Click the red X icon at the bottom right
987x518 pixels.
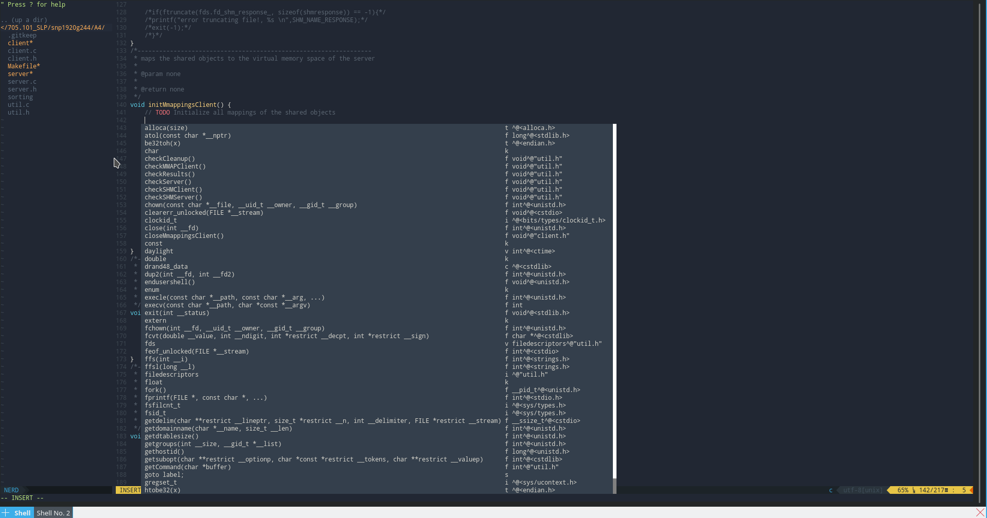[x=980, y=512]
